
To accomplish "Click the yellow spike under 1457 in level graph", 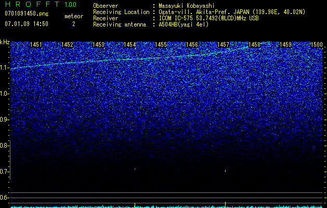I will click(x=226, y=204).
